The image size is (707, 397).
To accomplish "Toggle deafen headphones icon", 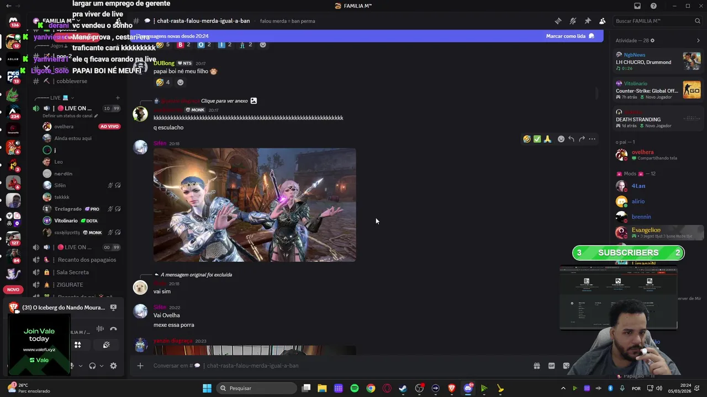I will (92, 366).
